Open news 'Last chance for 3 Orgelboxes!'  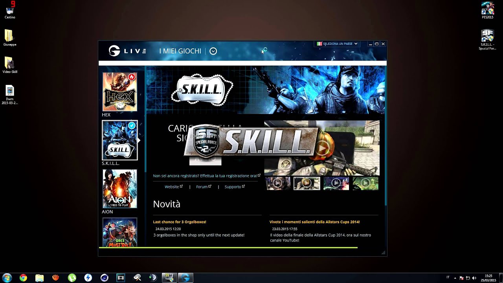(x=180, y=222)
